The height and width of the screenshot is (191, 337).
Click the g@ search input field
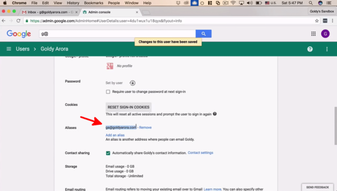click(x=117, y=34)
